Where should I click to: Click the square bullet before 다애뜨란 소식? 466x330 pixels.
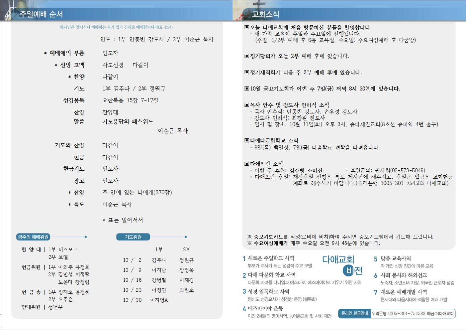point(246,164)
